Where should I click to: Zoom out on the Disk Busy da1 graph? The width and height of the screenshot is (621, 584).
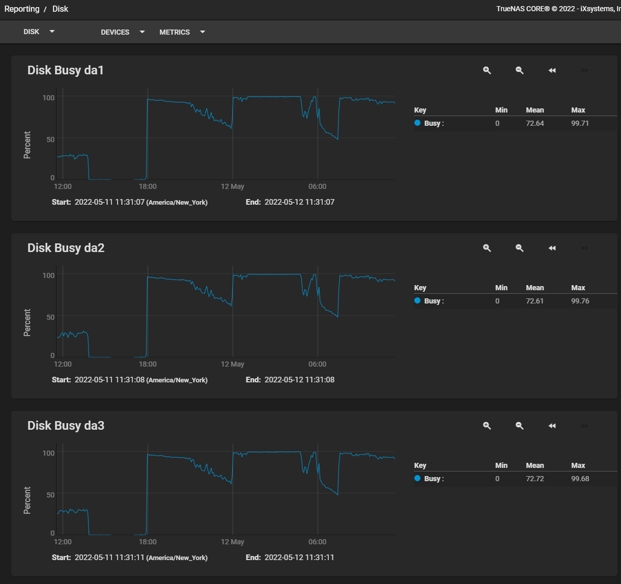coord(520,70)
